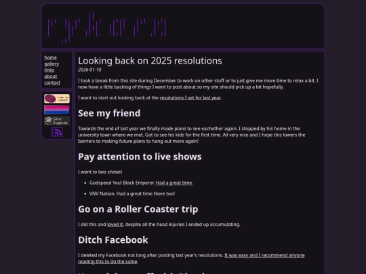Click the 'See my friend' heading
The image size is (366, 274).
pyautogui.click(x=109, y=113)
